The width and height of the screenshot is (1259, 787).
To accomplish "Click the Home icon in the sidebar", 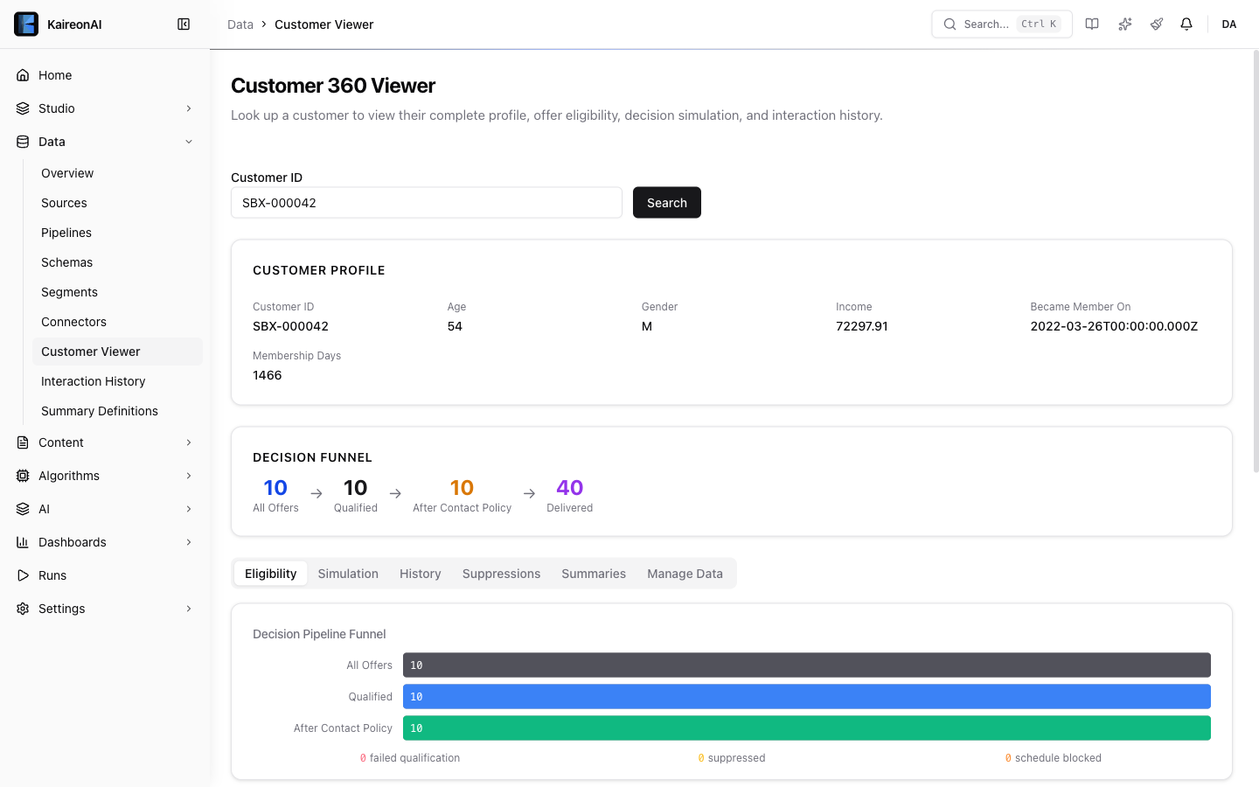I will pyautogui.click(x=23, y=74).
